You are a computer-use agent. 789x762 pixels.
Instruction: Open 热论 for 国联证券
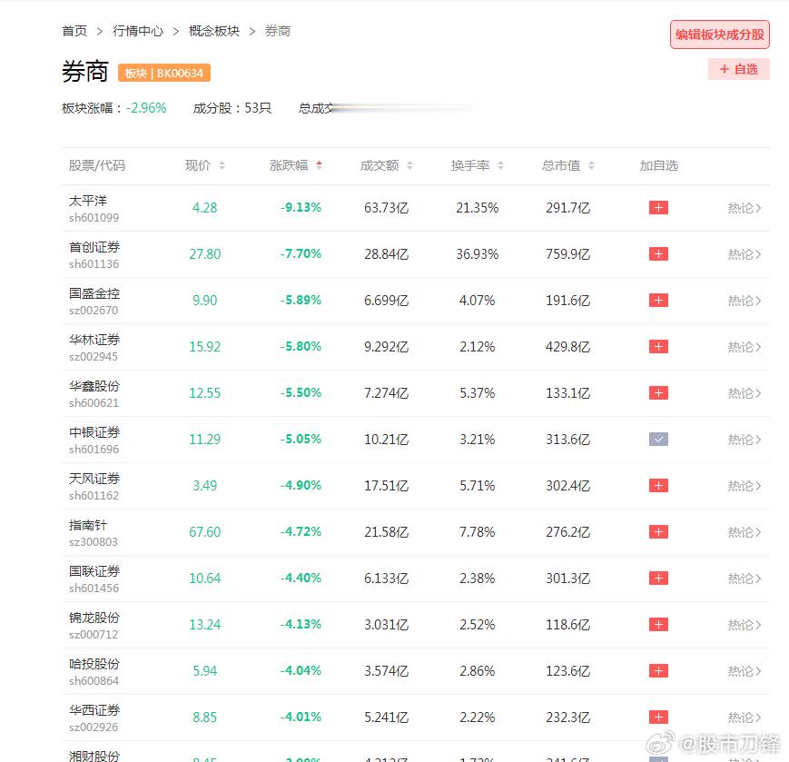745,579
